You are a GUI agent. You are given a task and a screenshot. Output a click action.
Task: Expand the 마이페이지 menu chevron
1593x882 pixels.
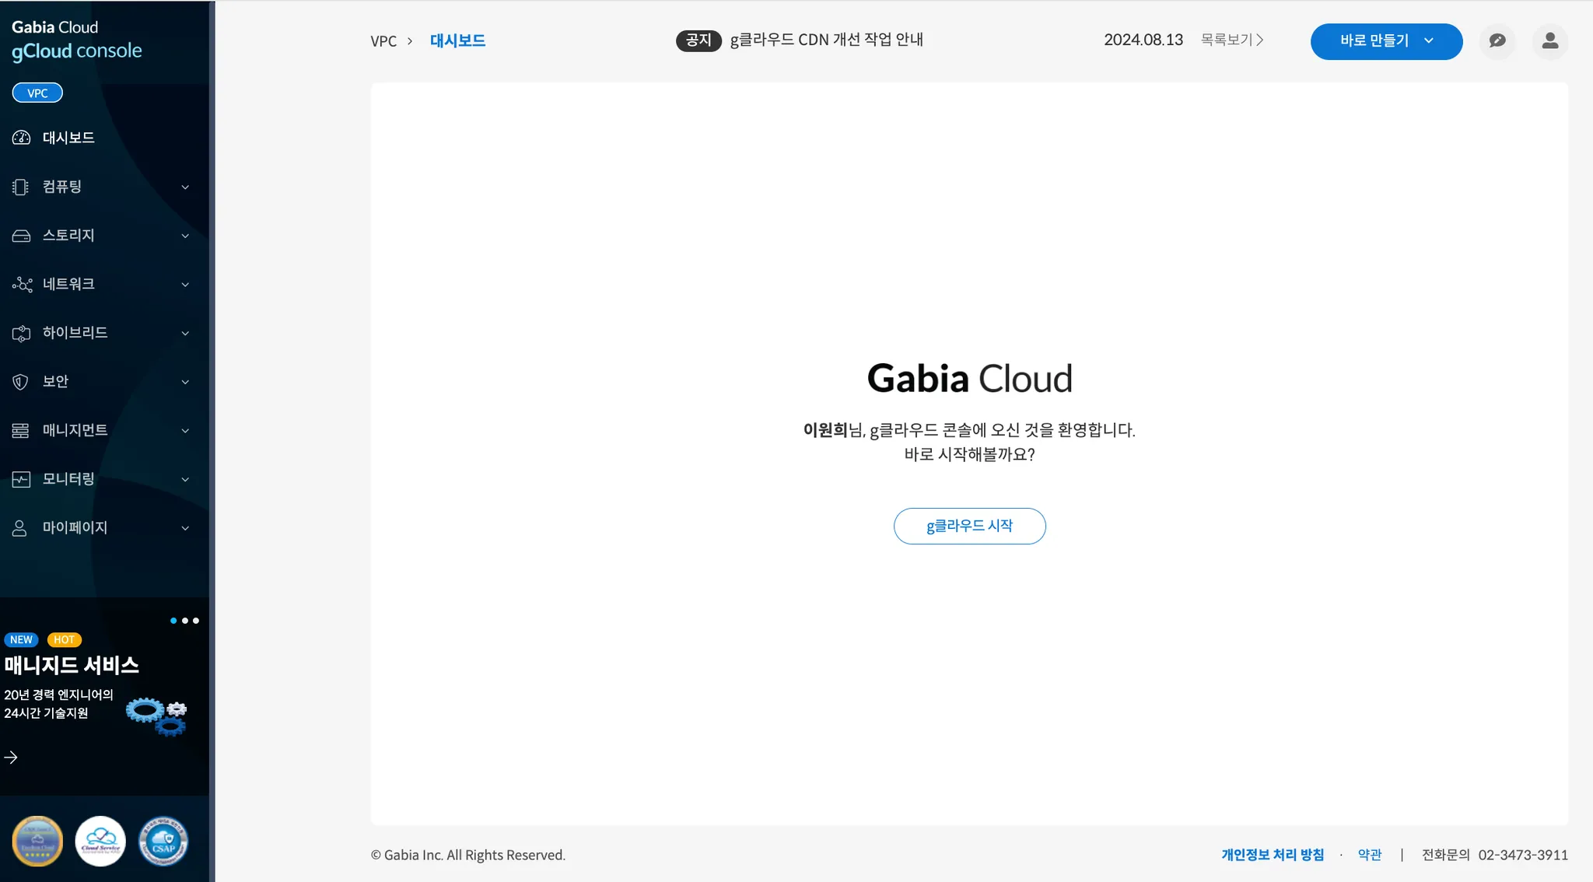[185, 528]
